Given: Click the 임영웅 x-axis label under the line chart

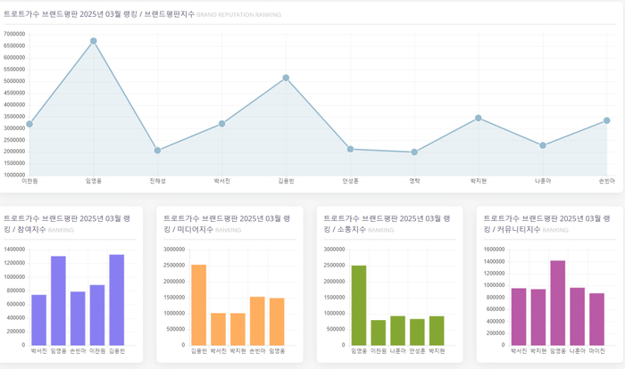Looking at the screenshot, I should [x=94, y=181].
